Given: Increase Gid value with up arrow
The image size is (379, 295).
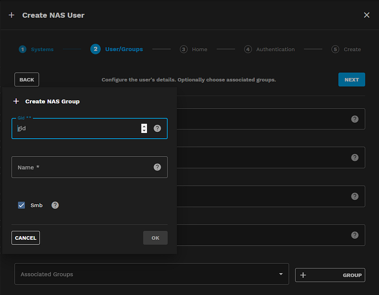Looking at the screenshot, I should (144, 126).
